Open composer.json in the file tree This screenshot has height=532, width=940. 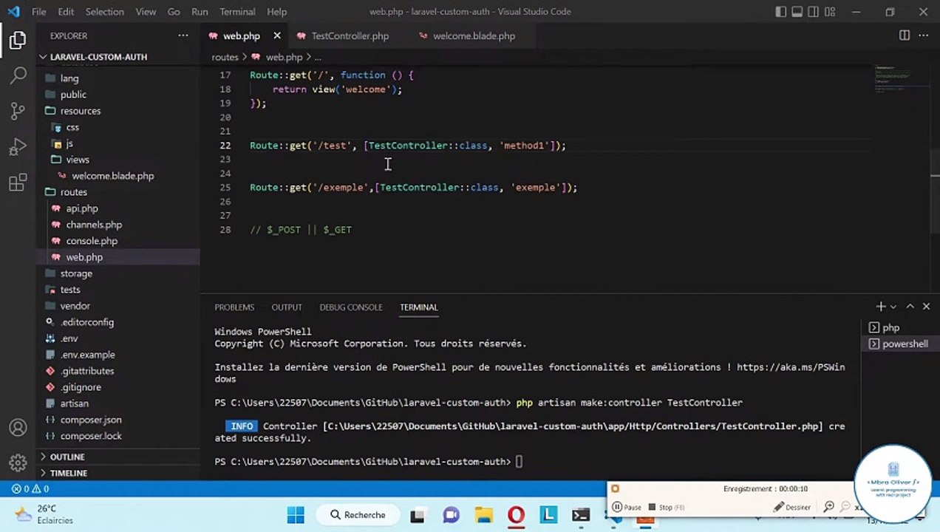(x=118, y=420)
